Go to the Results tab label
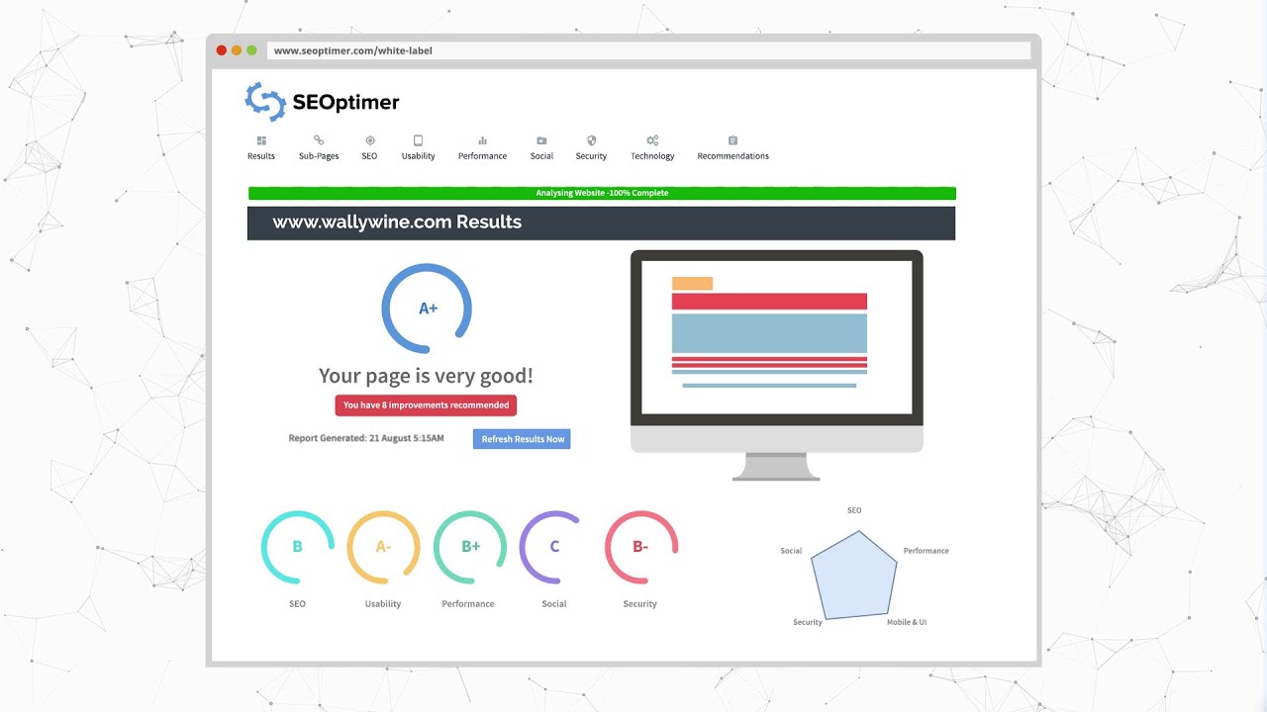1267x712 pixels. coord(261,156)
